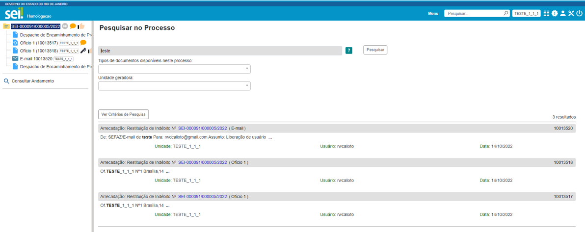Open process link in the E-mail result
Image resolution: width=585 pixels, height=232 pixels.
[x=202, y=128]
